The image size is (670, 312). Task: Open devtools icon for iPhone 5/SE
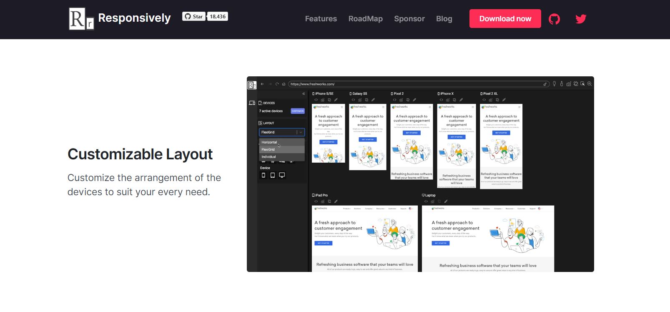[316, 100]
